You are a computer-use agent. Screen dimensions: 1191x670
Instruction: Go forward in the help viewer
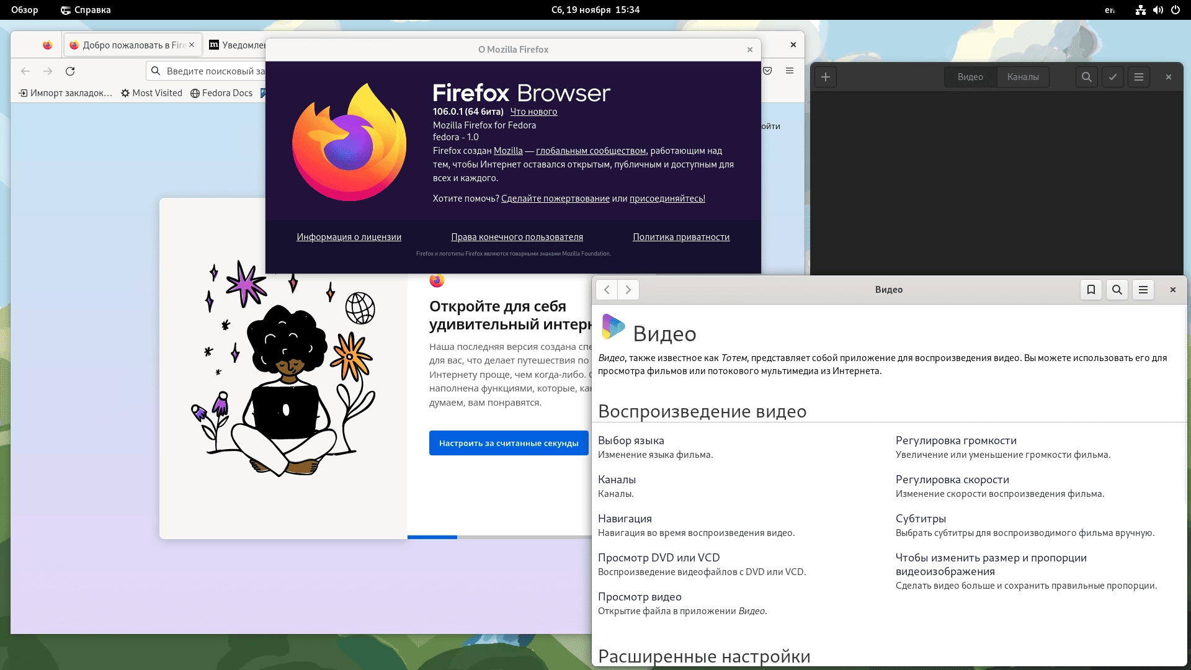coord(628,290)
